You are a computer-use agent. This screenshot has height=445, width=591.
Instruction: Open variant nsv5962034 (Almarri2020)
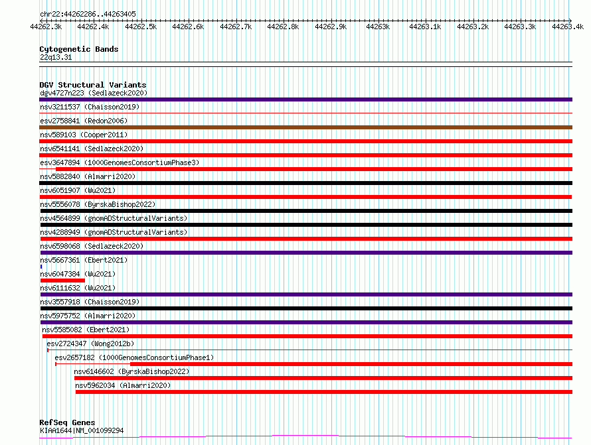(123, 385)
